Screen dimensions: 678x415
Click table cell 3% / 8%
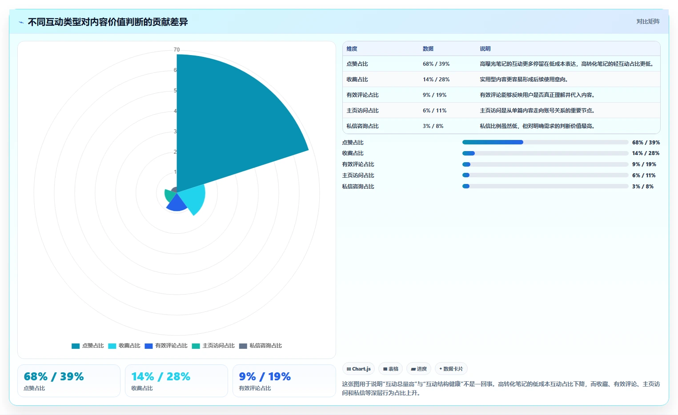(433, 126)
